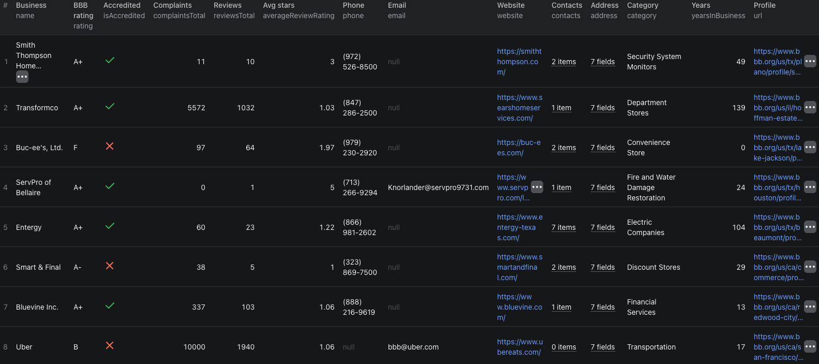Select Transformco years value 139
This screenshot has width=819, height=364.
[x=739, y=108]
